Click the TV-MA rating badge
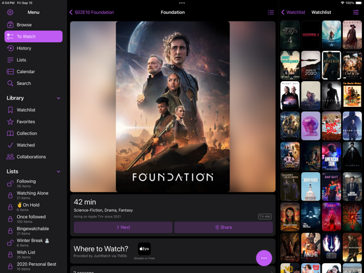 [x=264, y=216]
